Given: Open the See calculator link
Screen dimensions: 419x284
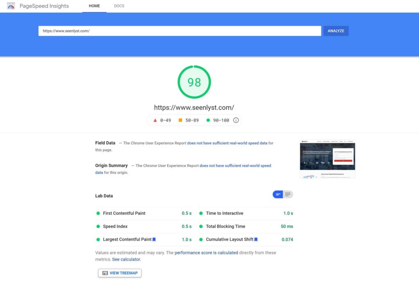Looking at the screenshot, I should click(x=126, y=259).
